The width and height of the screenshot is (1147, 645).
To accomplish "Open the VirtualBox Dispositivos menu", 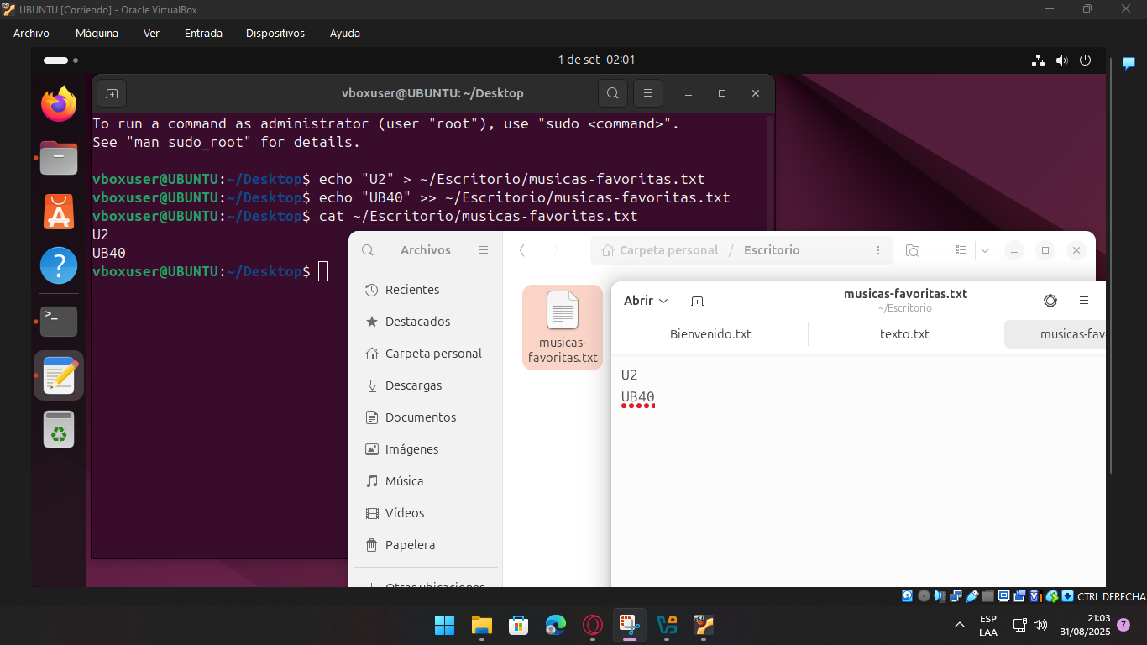I will pos(275,34).
